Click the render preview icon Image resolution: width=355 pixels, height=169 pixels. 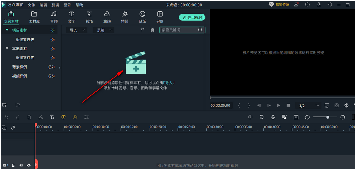(251, 117)
